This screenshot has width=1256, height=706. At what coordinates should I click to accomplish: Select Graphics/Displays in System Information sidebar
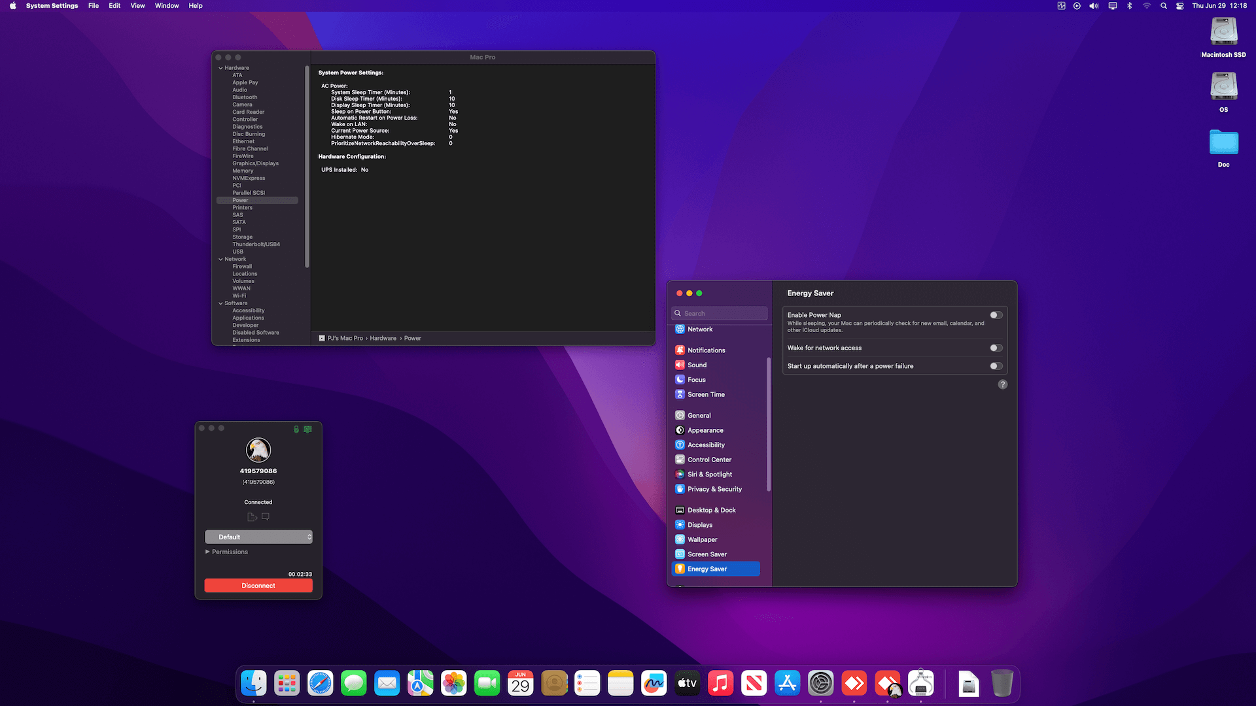(255, 163)
